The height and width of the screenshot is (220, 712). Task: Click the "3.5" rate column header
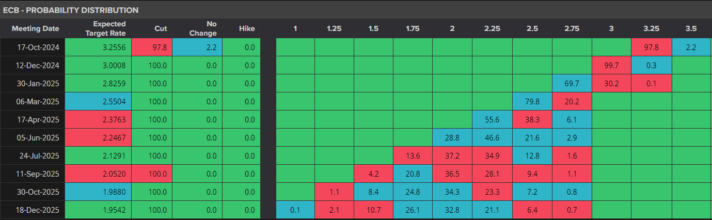(691, 28)
